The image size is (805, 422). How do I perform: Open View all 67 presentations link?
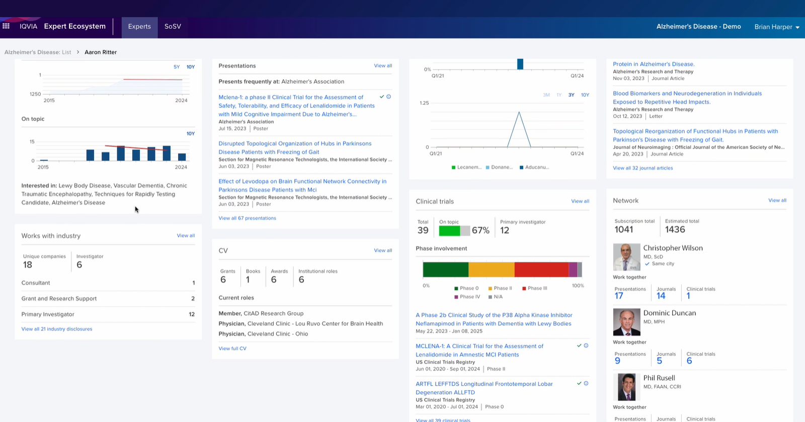(247, 218)
